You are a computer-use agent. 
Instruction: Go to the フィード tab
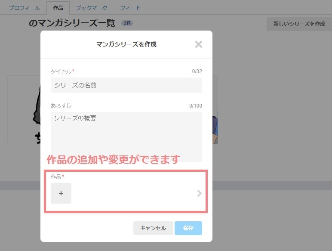click(130, 8)
